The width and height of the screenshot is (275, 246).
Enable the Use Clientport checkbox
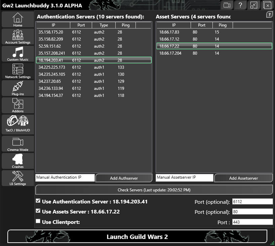[38, 221]
